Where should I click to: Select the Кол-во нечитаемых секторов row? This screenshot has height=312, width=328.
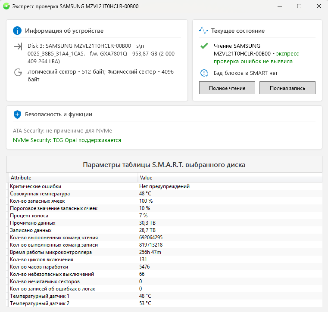pos(165,281)
